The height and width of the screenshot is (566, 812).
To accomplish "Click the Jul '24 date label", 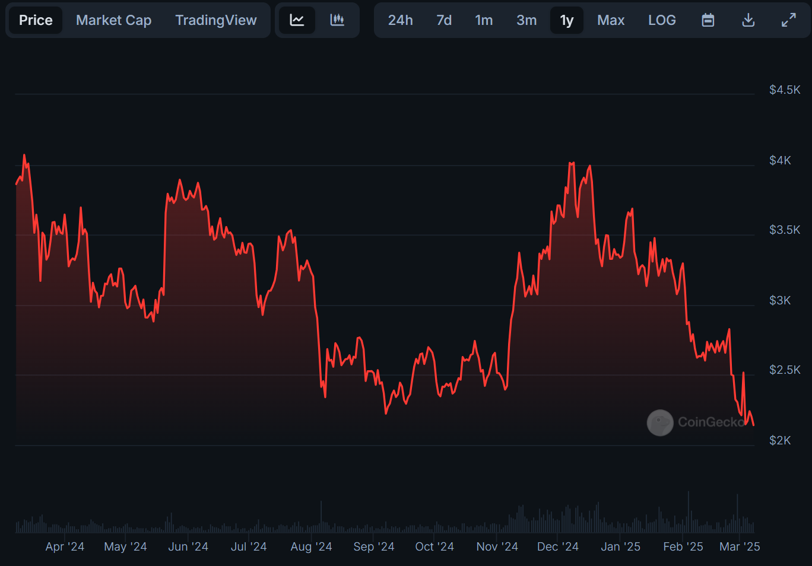I will coord(249,547).
